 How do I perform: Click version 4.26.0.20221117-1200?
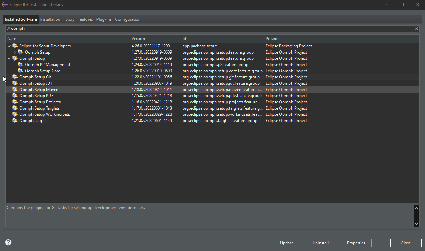click(151, 46)
